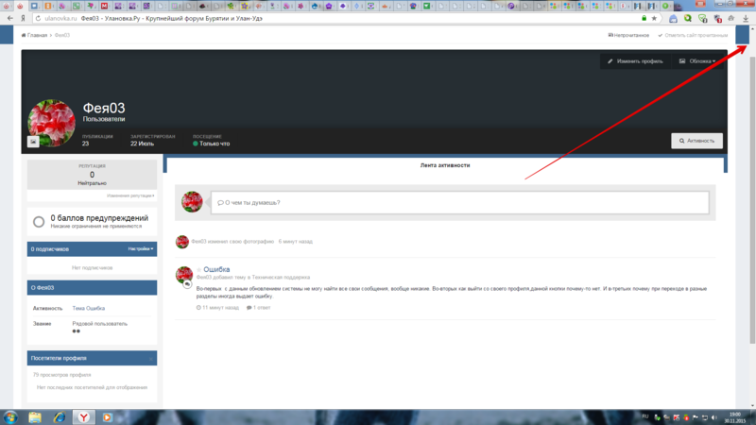Open 'Непрочитанное' link

tap(628, 35)
